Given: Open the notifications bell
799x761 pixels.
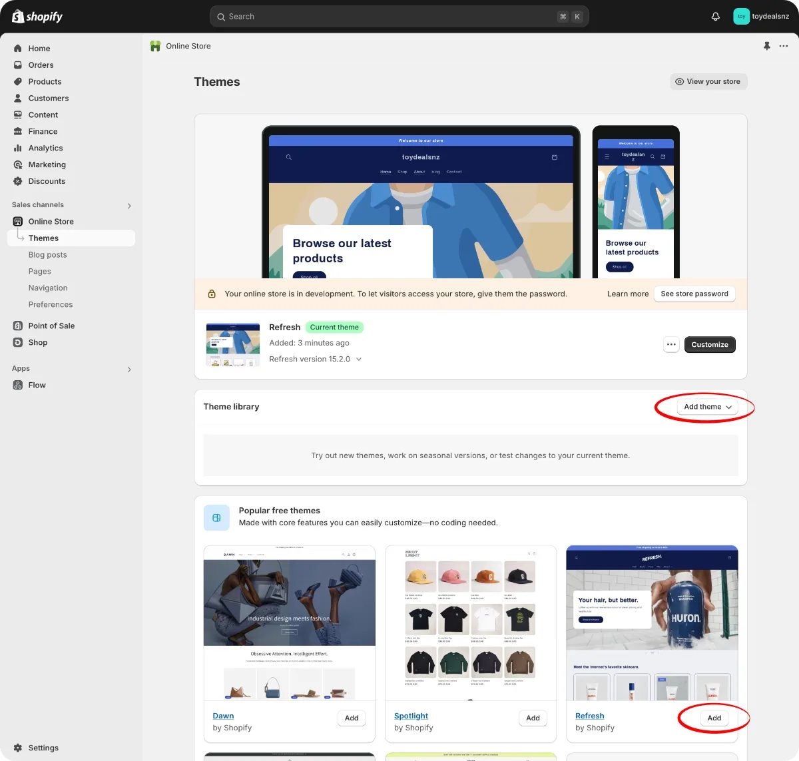Looking at the screenshot, I should point(716,17).
